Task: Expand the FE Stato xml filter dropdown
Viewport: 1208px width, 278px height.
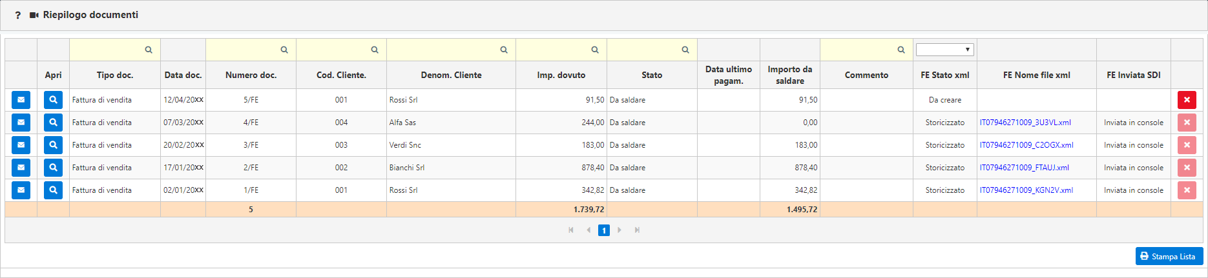Action: pos(944,50)
